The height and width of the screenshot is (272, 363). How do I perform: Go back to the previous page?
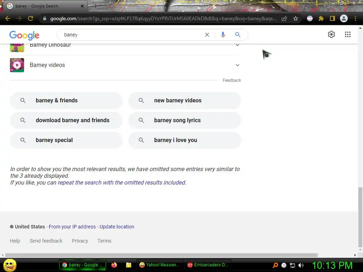pyautogui.click(x=8, y=18)
